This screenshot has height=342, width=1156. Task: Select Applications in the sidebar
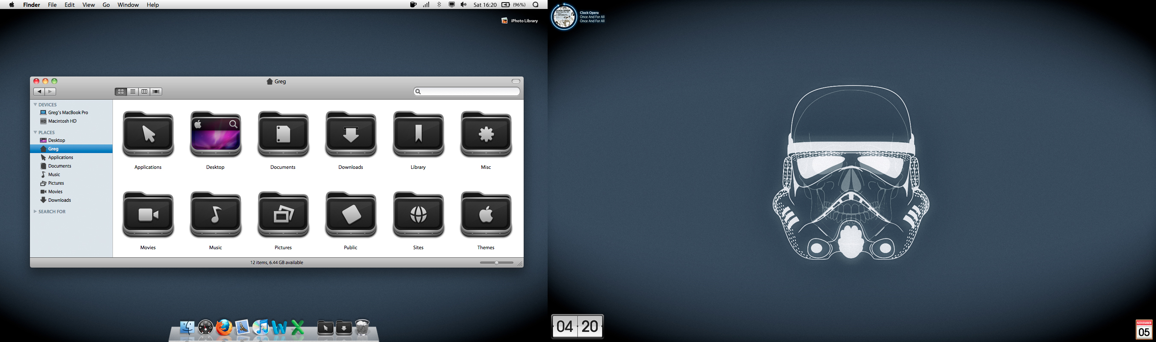tap(71, 157)
